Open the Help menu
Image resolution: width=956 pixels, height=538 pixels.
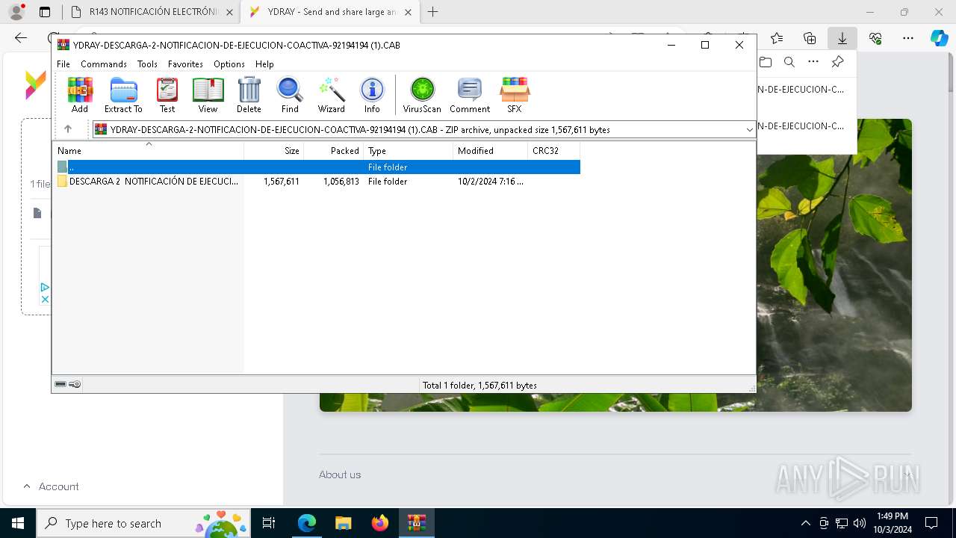click(x=264, y=64)
